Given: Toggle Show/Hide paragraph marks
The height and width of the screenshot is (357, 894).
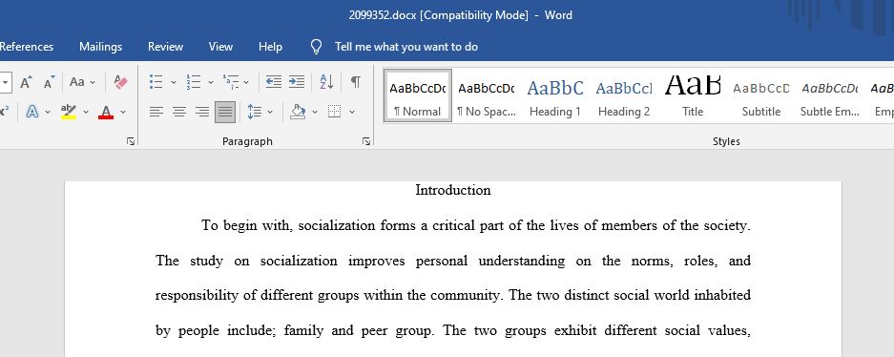Looking at the screenshot, I should click(x=355, y=82).
